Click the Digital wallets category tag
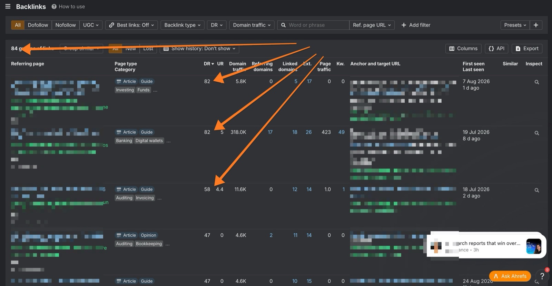The image size is (552, 286). [x=149, y=141]
